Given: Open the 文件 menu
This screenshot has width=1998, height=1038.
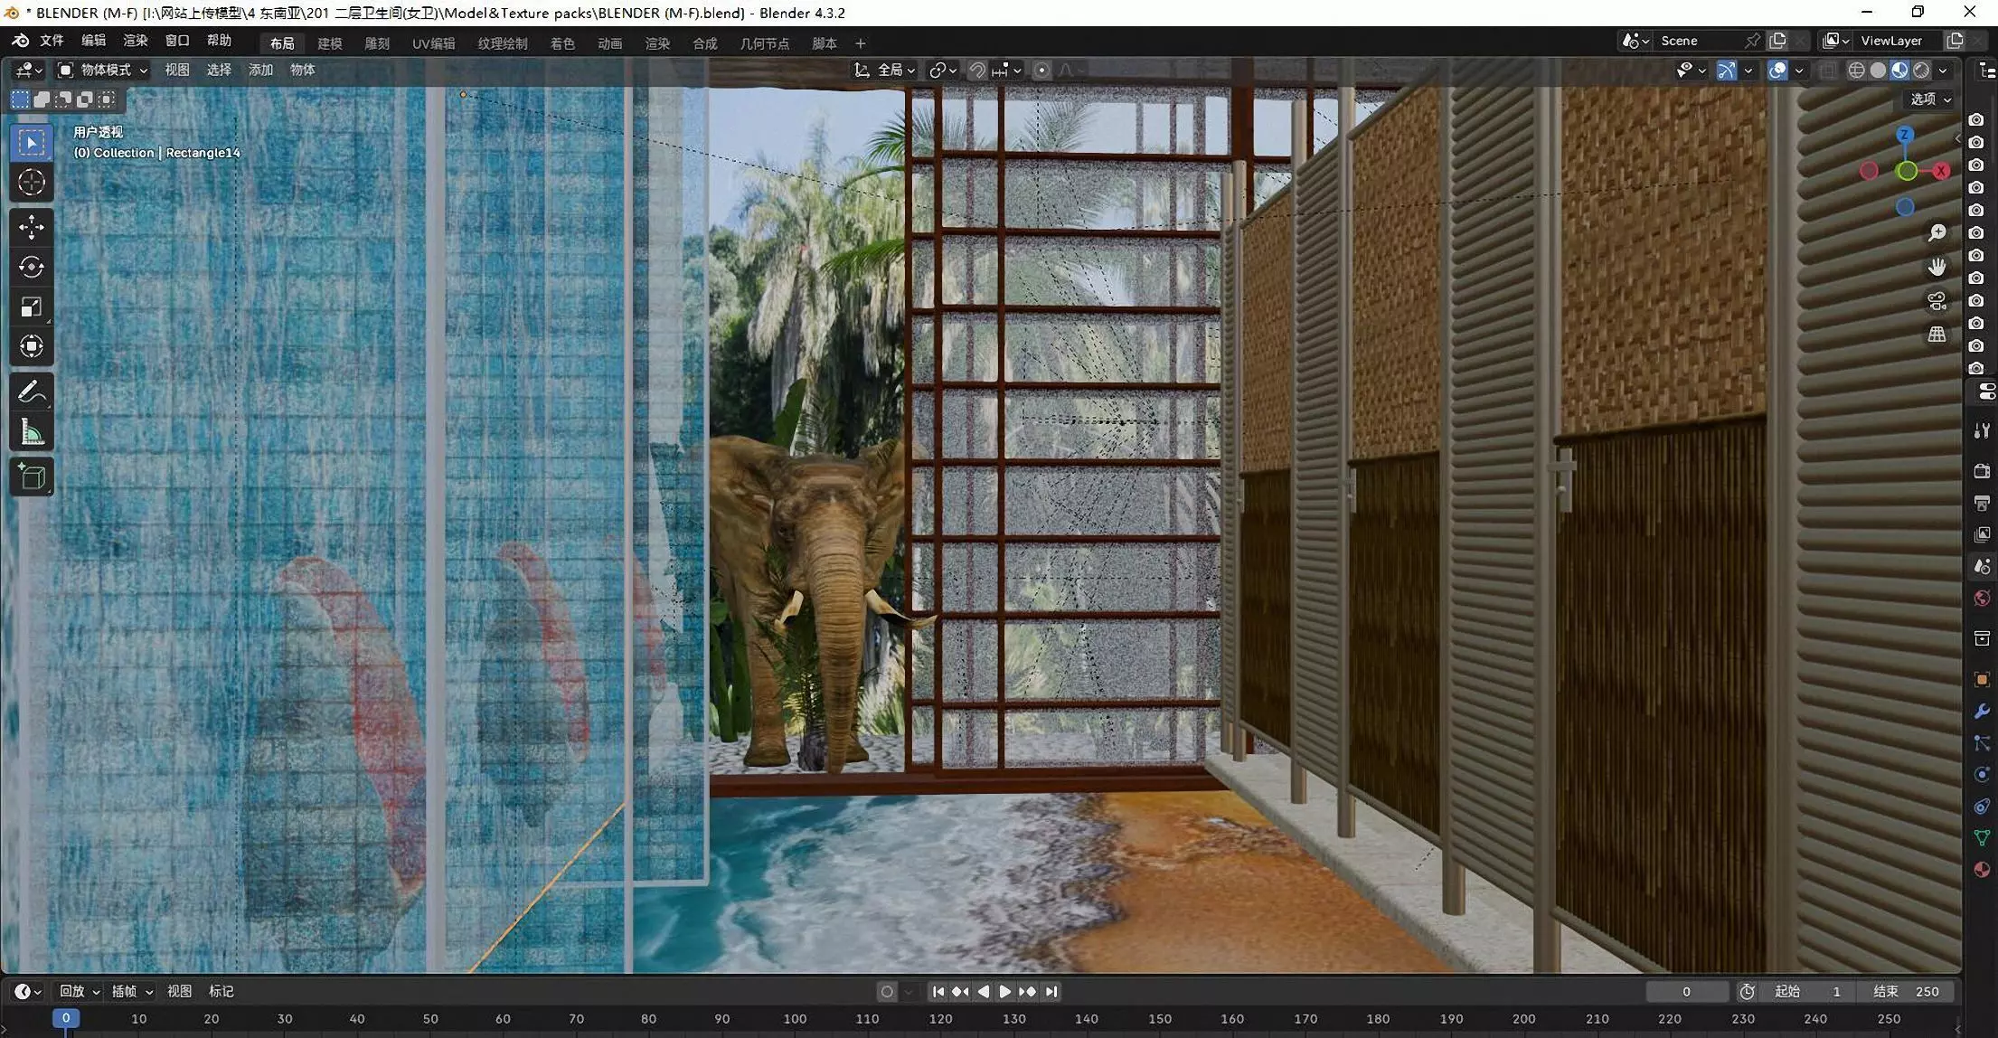Looking at the screenshot, I should tap(52, 41).
